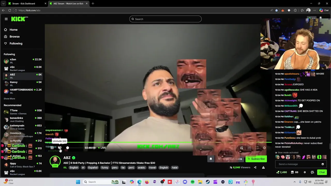331x186 pixels.
Task: Open the emoji picker in chat input
Action: pos(323,164)
